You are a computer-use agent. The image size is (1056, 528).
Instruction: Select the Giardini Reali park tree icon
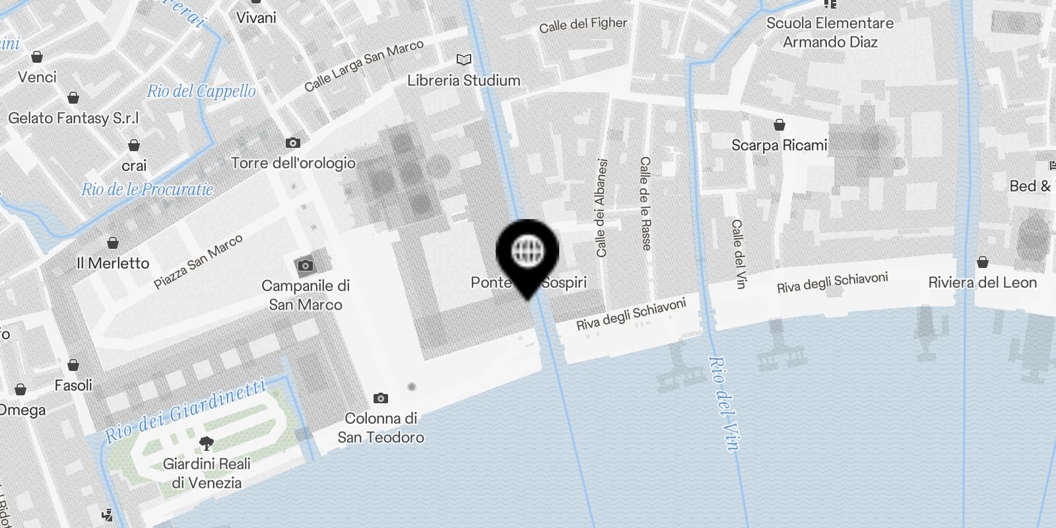pyautogui.click(x=207, y=443)
